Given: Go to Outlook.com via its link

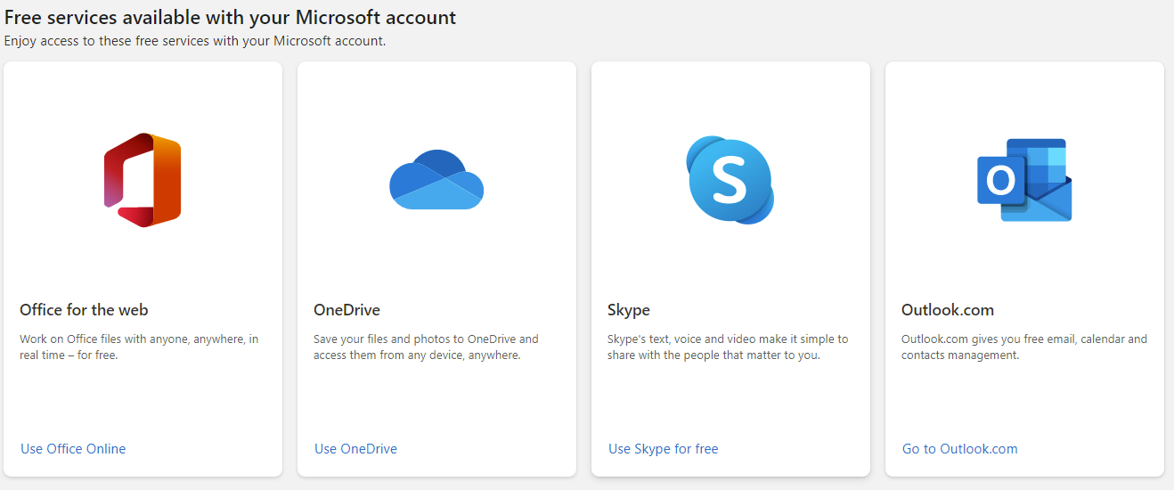Looking at the screenshot, I should [x=959, y=449].
